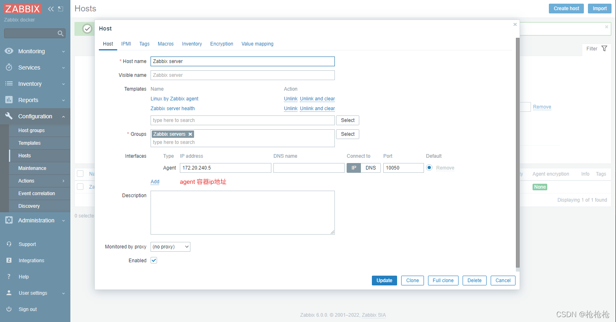Click the Integrations Z icon
Viewport: 616px width, 322px height.
(9, 261)
